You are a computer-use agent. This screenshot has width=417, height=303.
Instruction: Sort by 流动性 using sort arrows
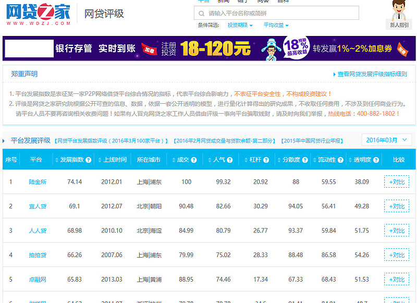pyautogui.click(x=315, y=160)
